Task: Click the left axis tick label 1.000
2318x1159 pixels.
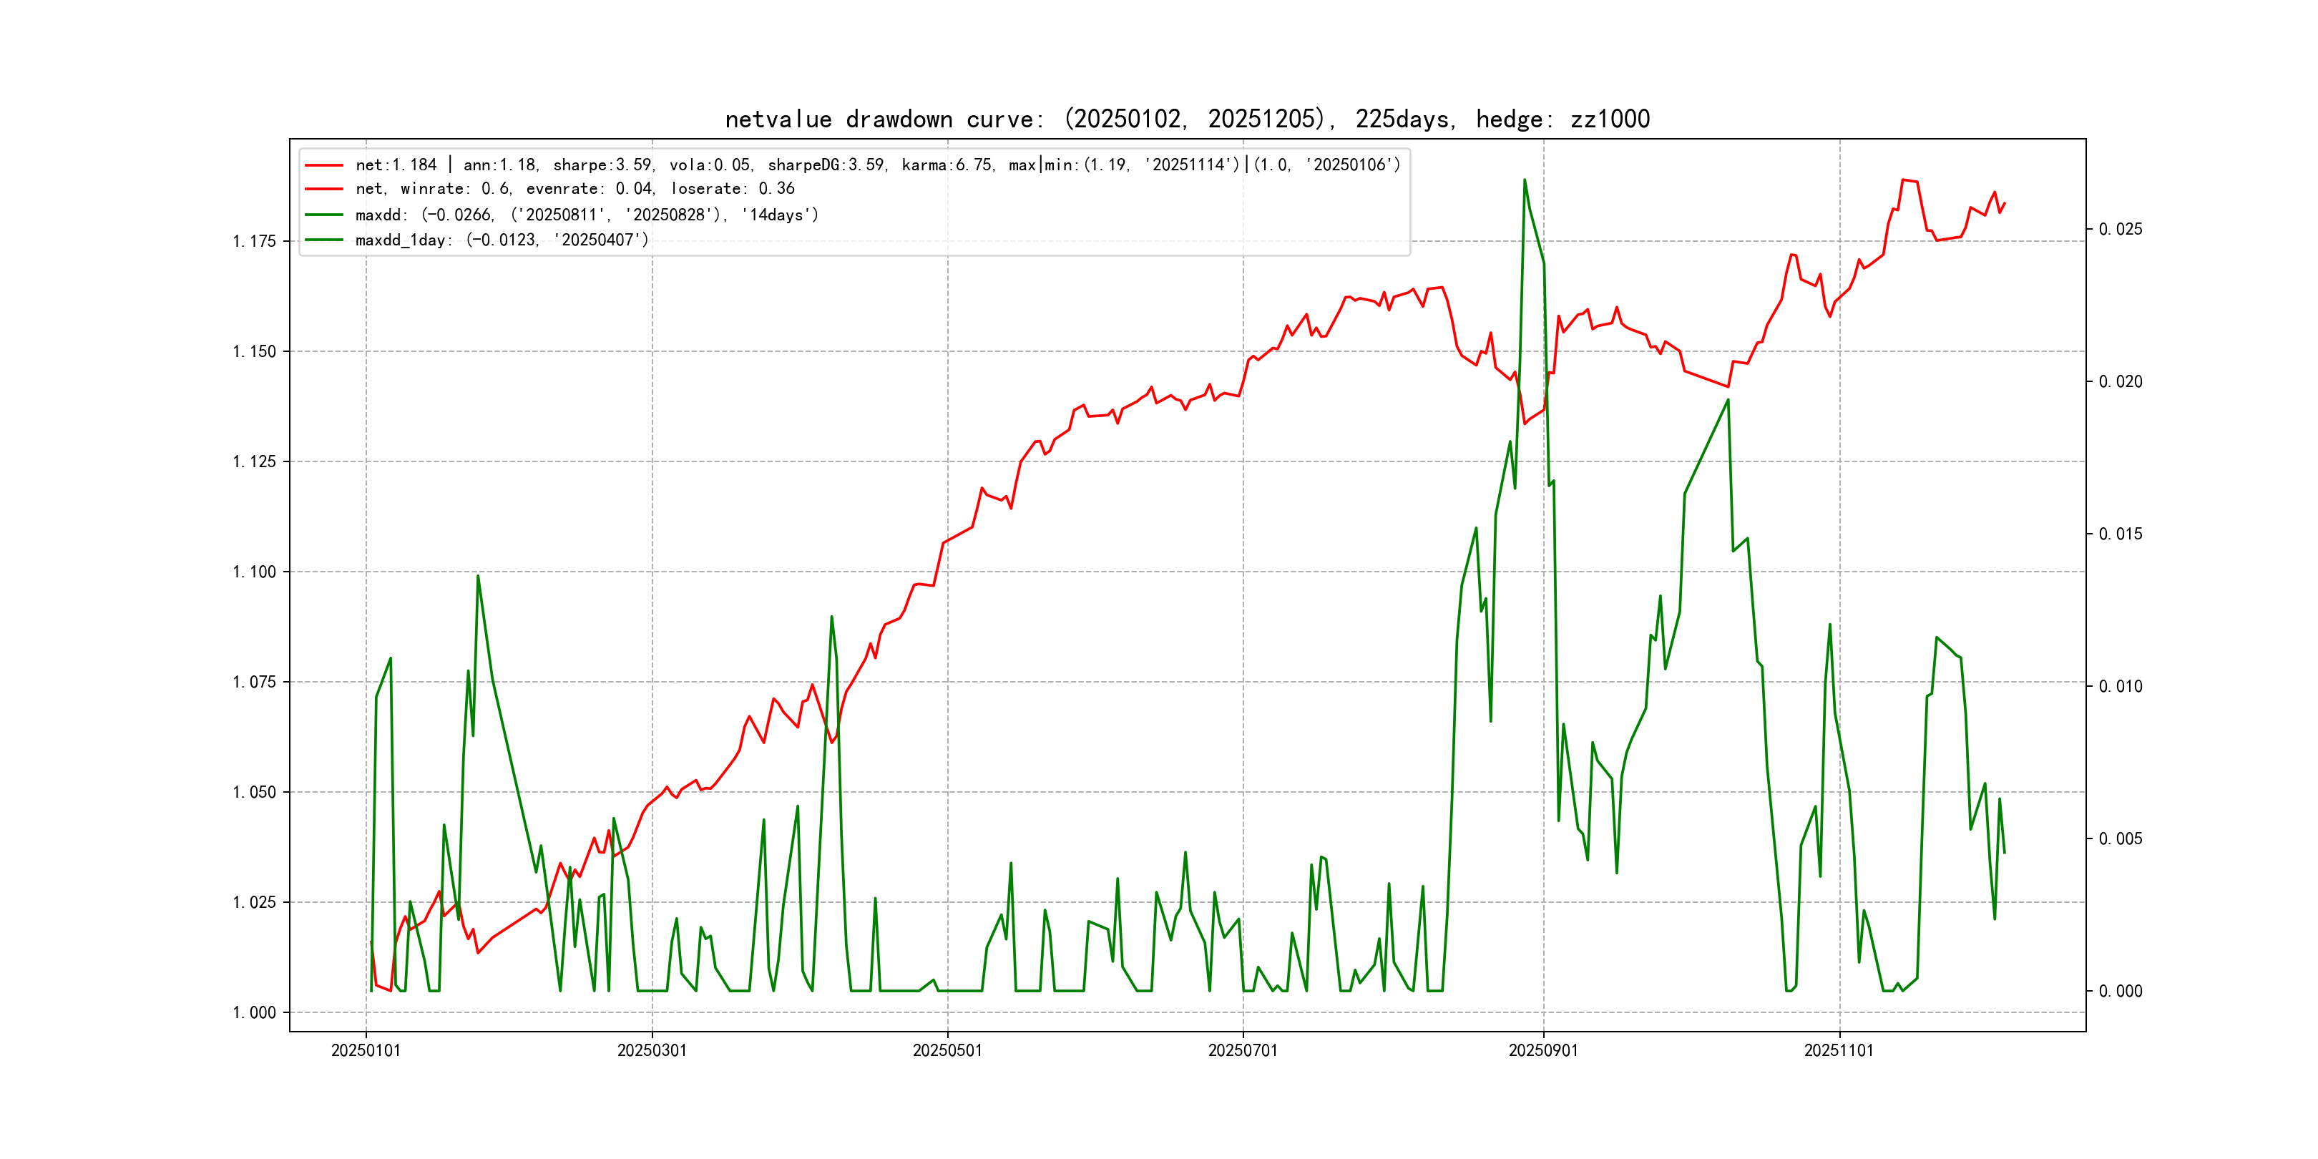Action: click(254, 1013)
